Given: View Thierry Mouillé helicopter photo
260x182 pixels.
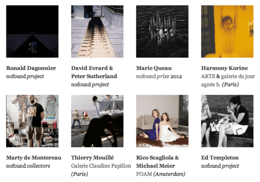Looking at the screenshot, I should pyautogui.click(x=97, y=121).
